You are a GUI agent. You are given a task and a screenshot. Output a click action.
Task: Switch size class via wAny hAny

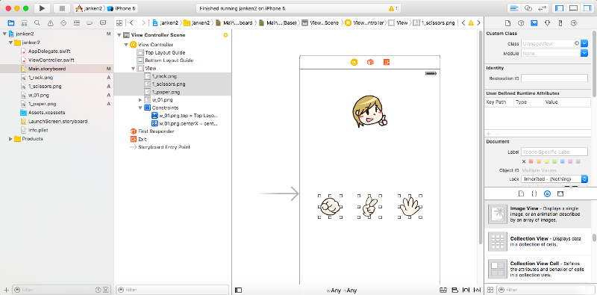point(342,291)
